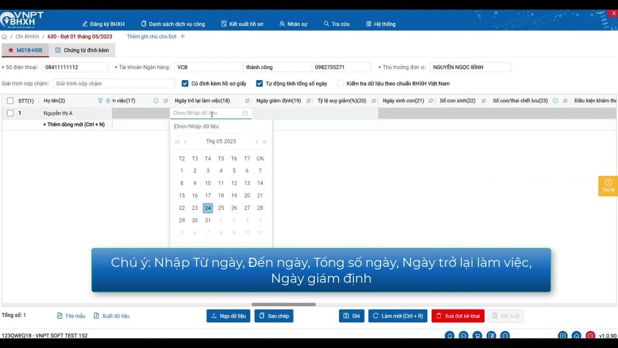Screen dimensions: 618x348
Task: Enable Kiểm tra dữ liệu theo chuẩn BHXH Việt Nam
Action: 340,84
